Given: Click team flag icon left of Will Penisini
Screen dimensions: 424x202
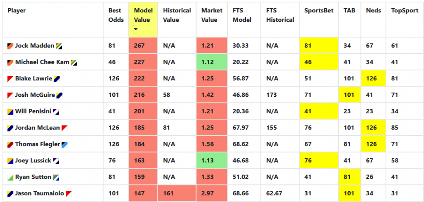Looking at the screenshot, I should (10, 112).
